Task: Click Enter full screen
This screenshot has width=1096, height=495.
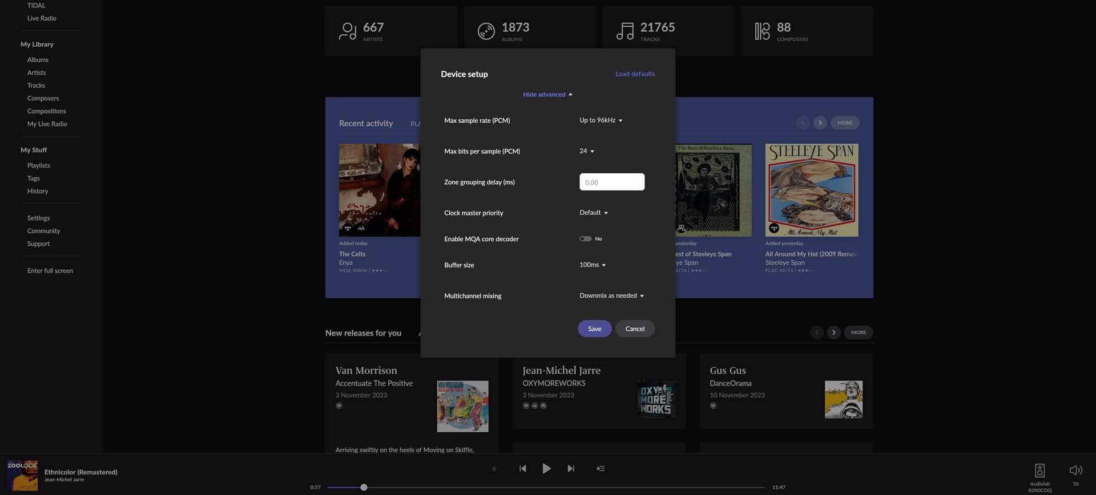Action: click(x=50, y=271)
